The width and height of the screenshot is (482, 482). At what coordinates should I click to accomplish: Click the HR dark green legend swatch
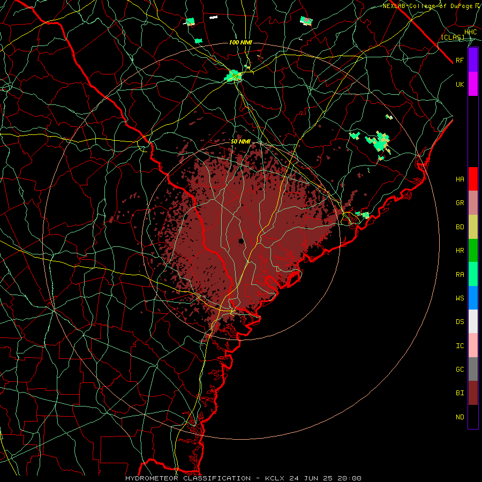[473, 251]
